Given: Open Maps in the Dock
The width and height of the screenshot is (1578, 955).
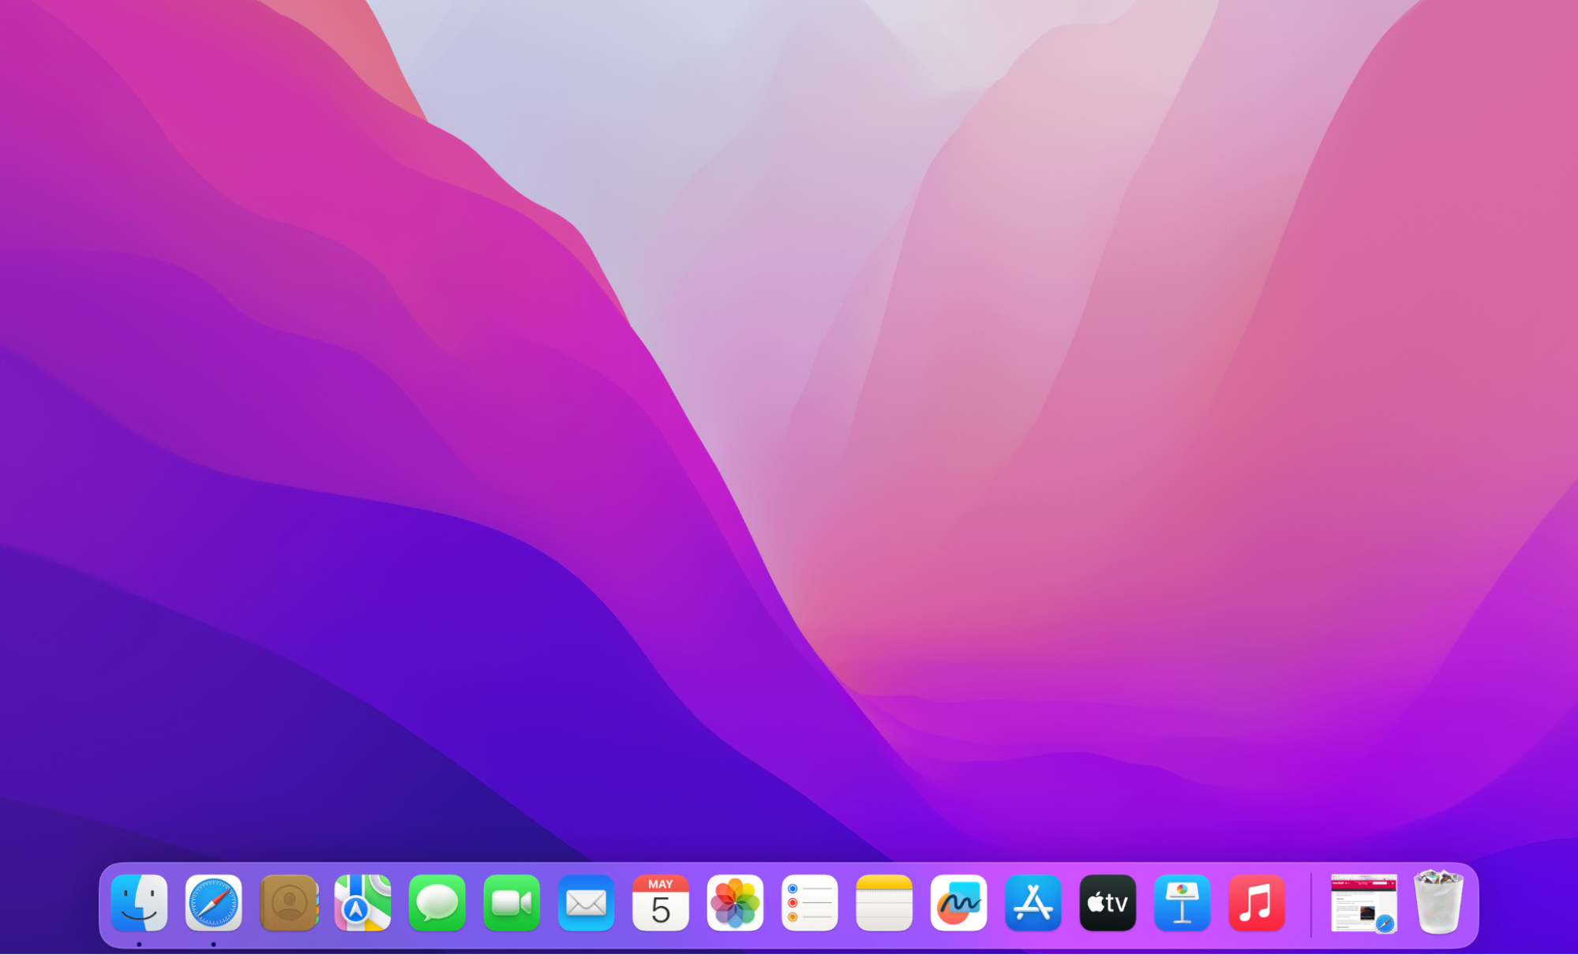Looking at the screenshot, I should tap(362, 903).
